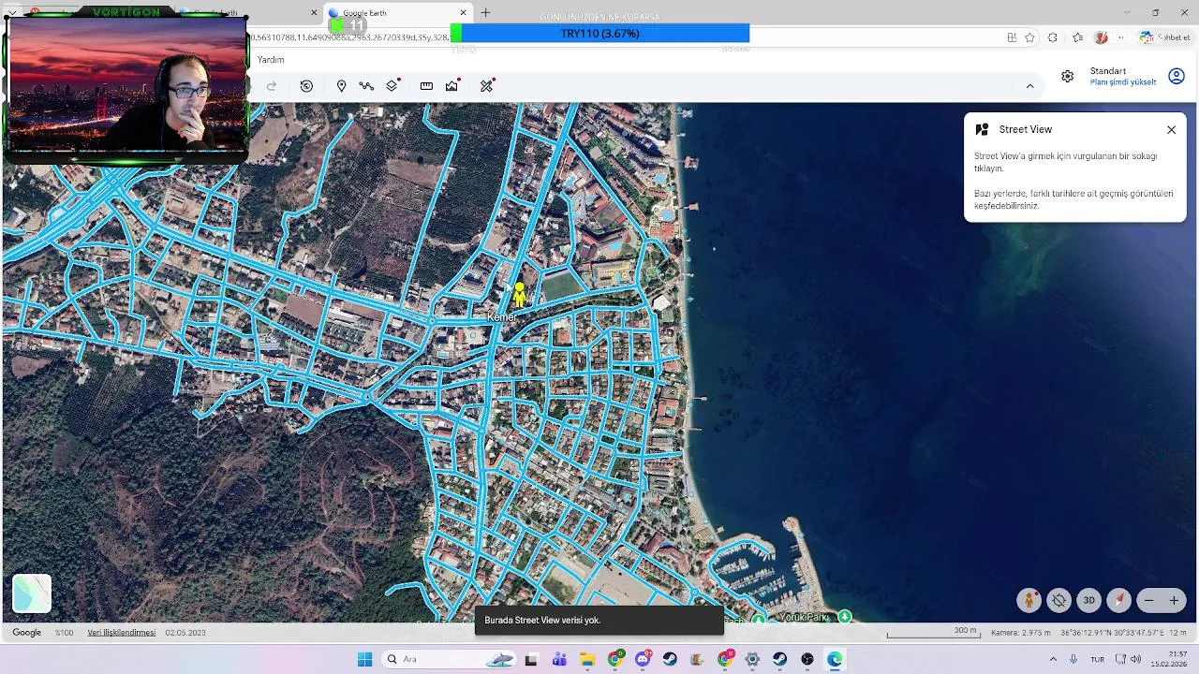Click the 'Sohbet et' Copilot button
The image size is (1199, 674).
point(1165,37)
